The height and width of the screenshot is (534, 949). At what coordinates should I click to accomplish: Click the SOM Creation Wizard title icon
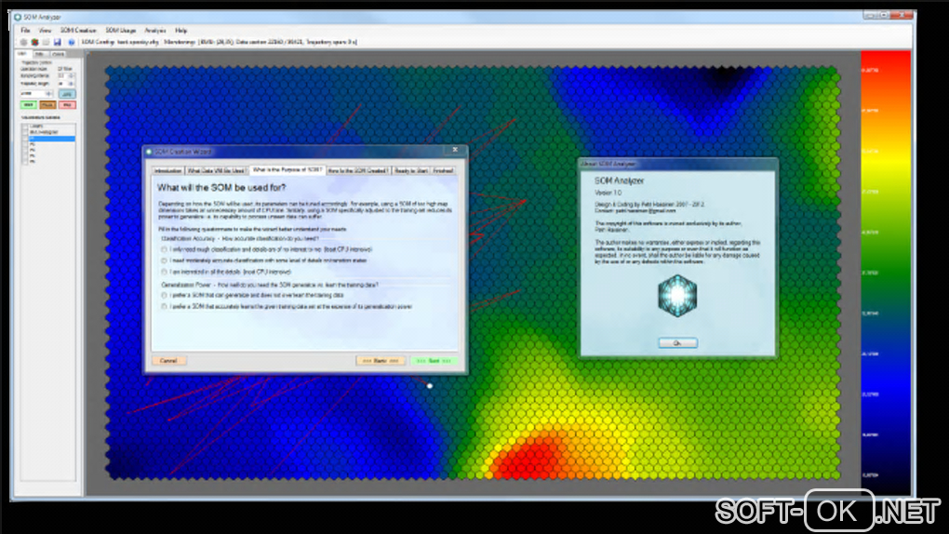pos(149,152)
